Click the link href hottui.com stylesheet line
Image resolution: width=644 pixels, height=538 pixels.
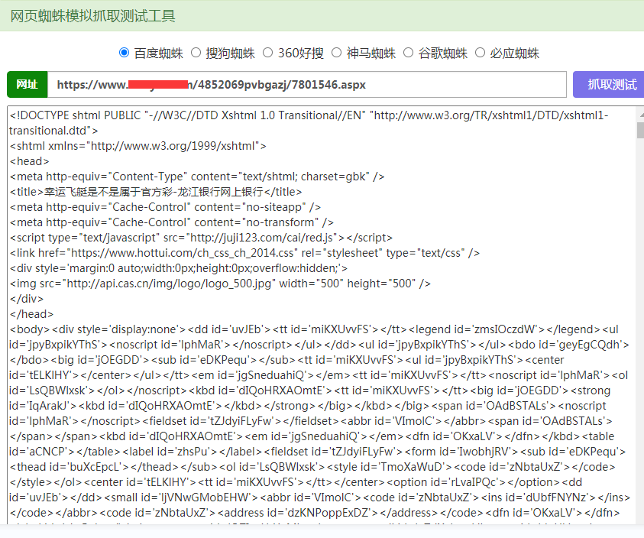pyautogui.click(x=244, y=253)
